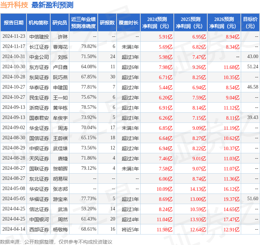This screenshot has width=260, height=245.
Task: Click analyst name 阮巧燕
Action: (x=60, y=77)
